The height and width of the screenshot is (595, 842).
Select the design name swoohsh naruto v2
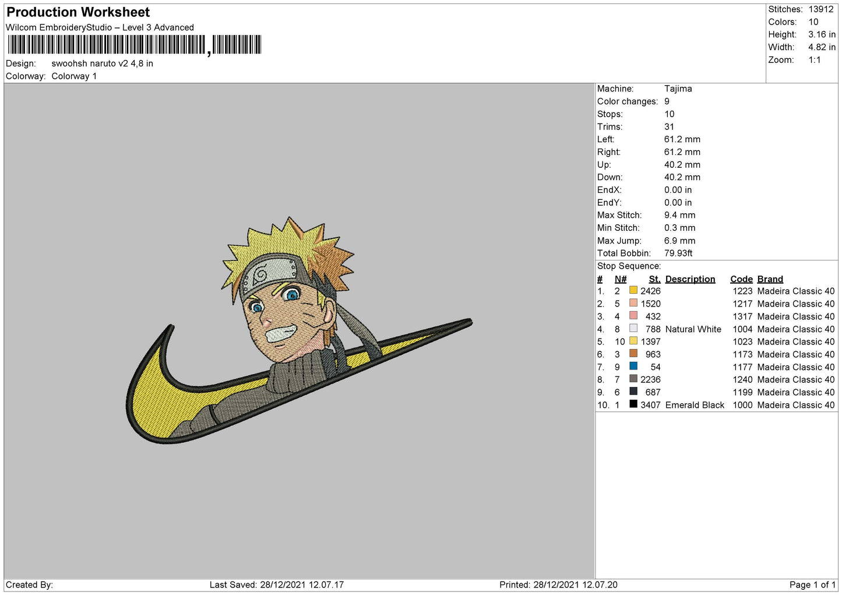[102, 64]
